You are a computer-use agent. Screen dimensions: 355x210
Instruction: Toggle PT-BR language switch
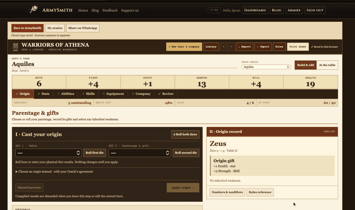[x=214, y=10]
